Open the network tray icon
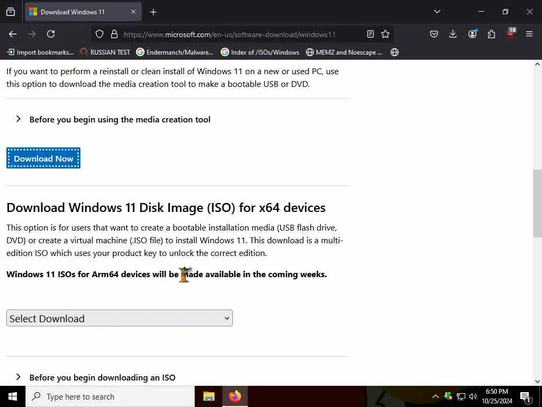The width and height of the screenshot is (542, 407). (461, 396)
